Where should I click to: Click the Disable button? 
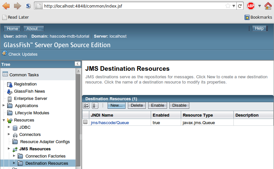[179, 105]
